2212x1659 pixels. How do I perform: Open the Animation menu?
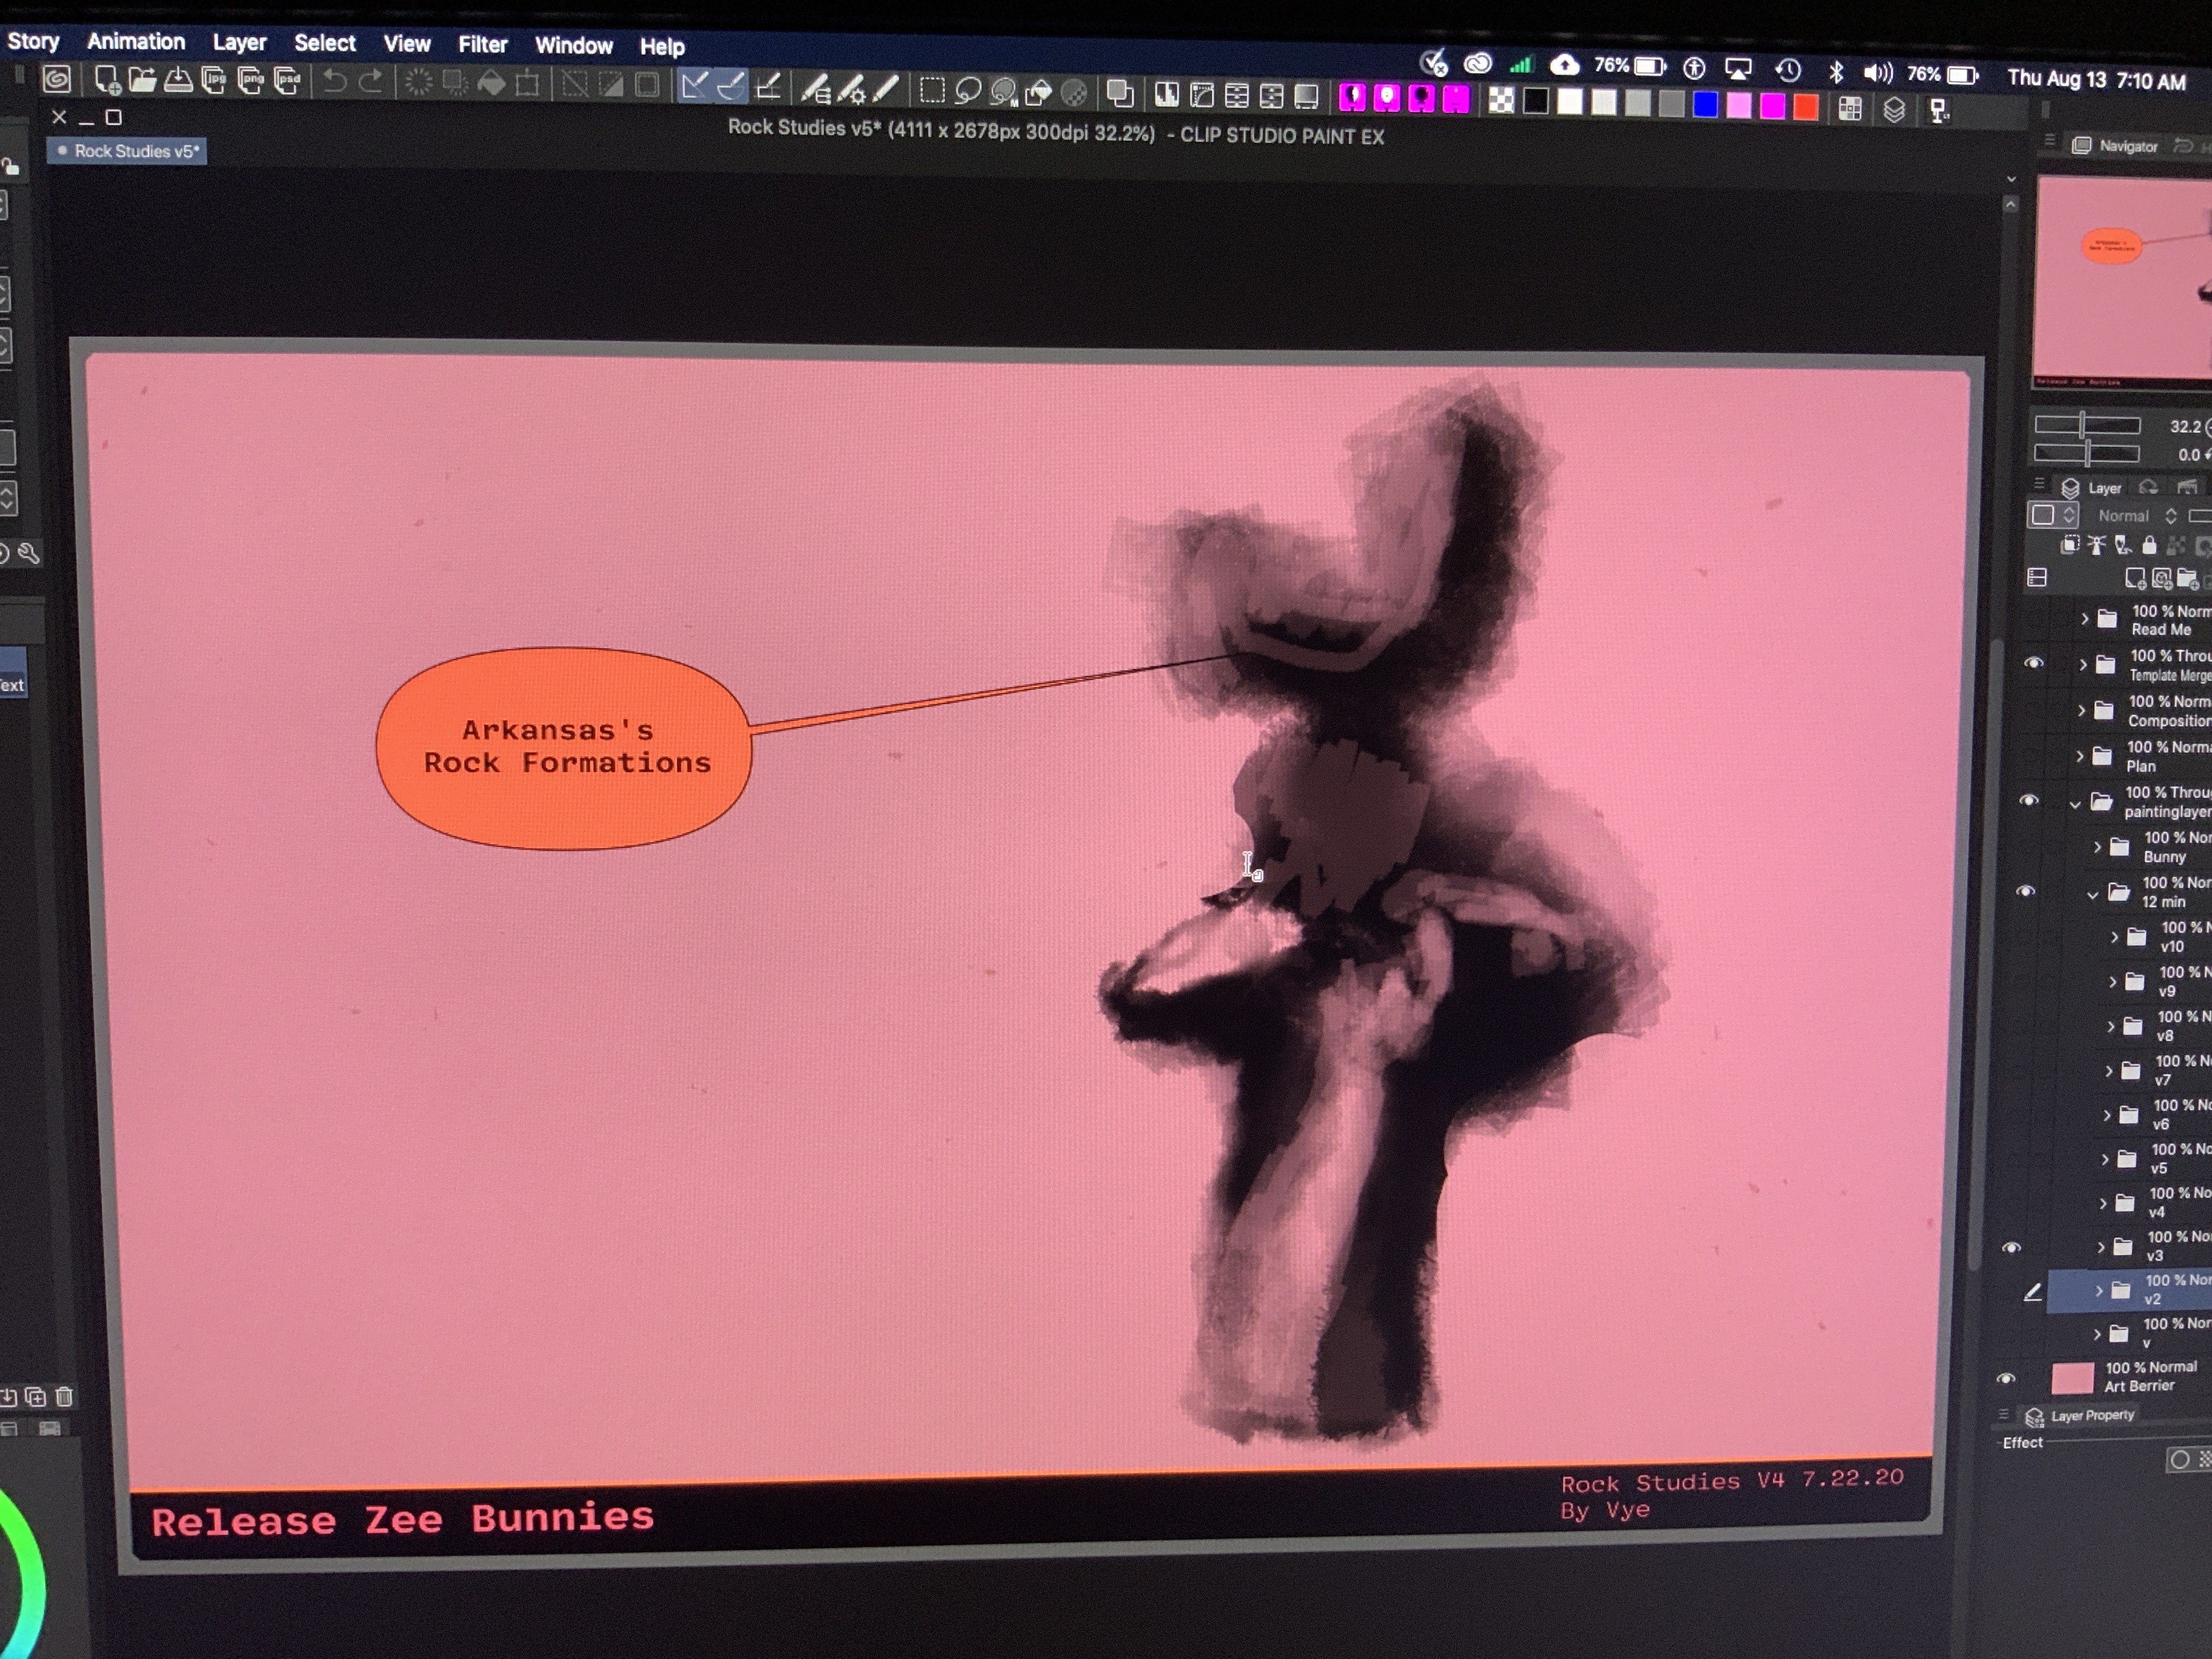136,42
